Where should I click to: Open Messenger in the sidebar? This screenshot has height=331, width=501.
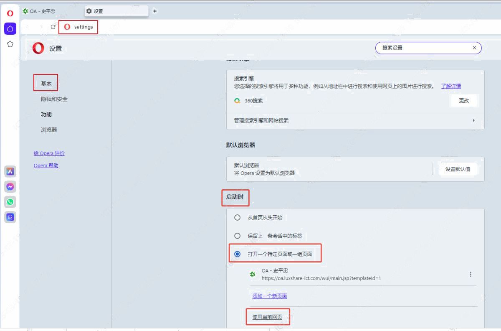(x=10, y=186)
